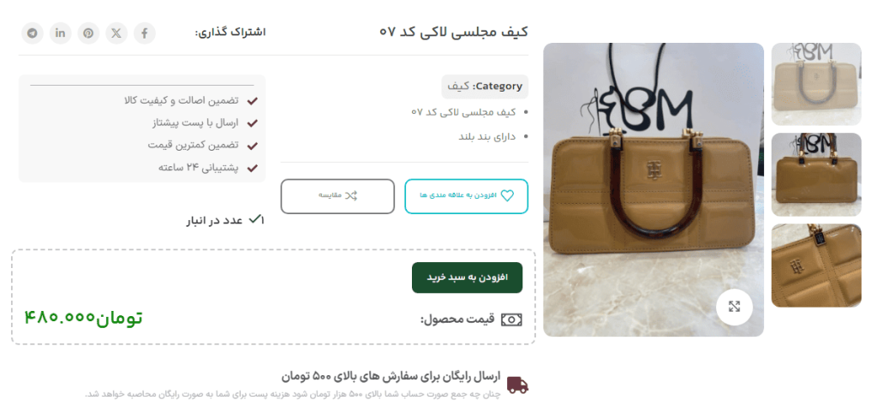Expand product image to fullscreen

point(734,307)
